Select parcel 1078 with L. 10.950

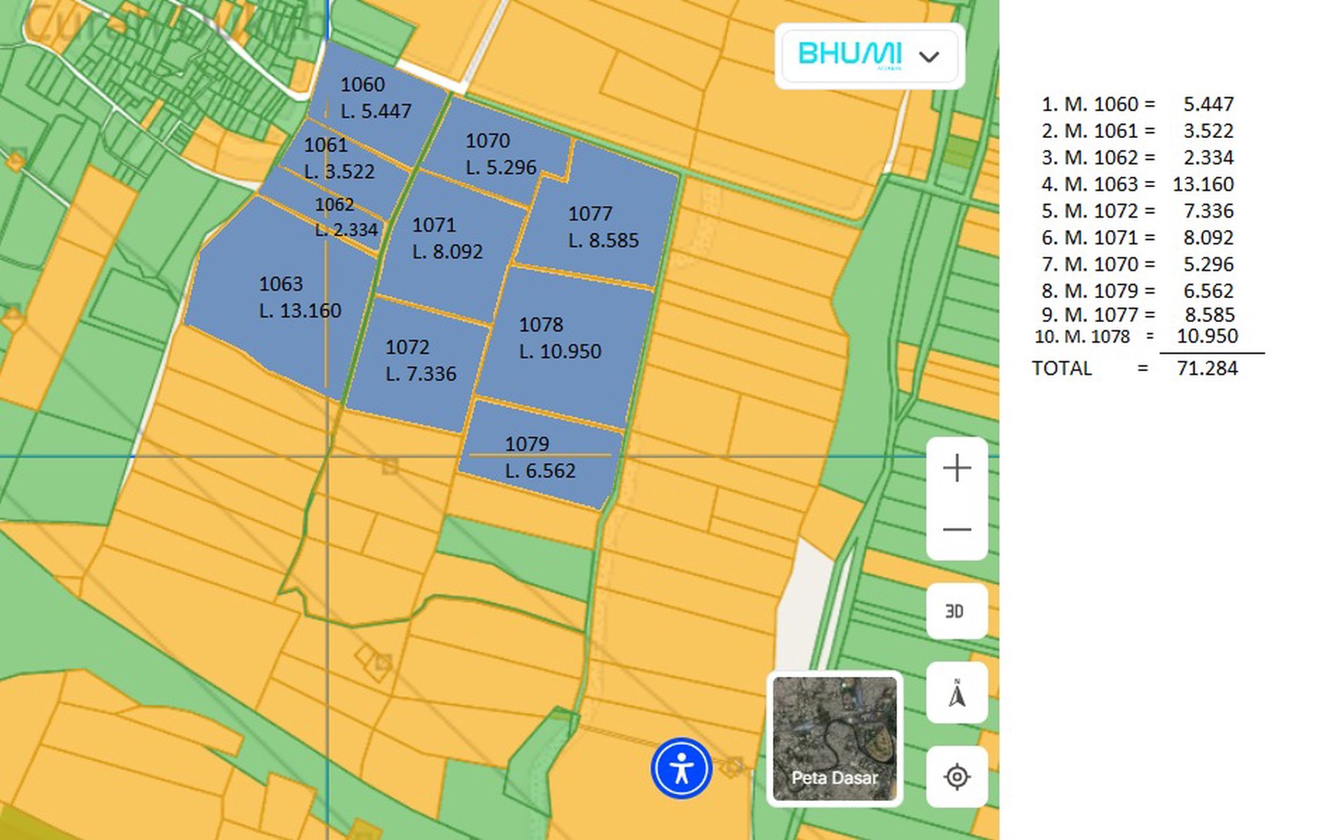(560, 338)
